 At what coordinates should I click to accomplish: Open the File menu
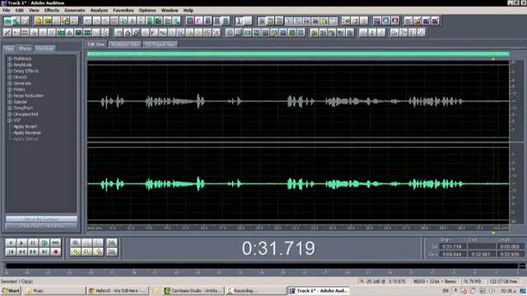tap(7, 10)
